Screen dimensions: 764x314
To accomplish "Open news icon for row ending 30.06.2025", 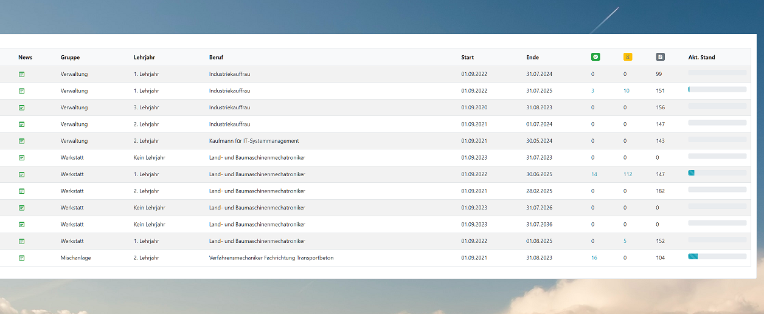I will click(22, 174).
